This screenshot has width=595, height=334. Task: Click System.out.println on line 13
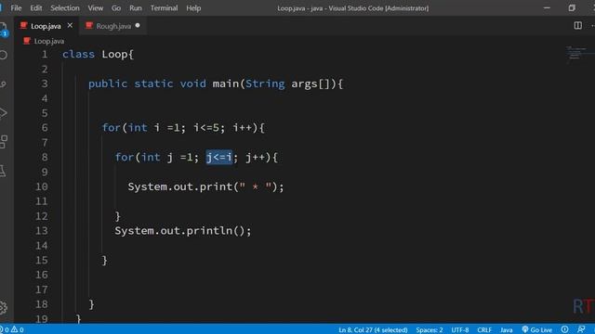pyautogui.click(x=174, y=231)
